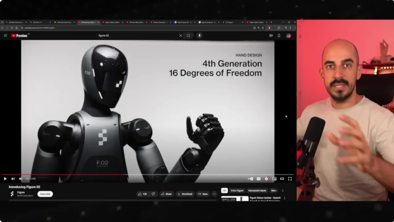Go forward in the browser
The image size is (394, 222).
click(x=7, y=28)
